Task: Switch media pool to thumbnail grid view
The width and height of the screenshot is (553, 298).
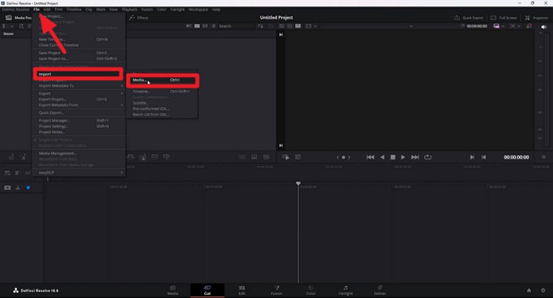Action: click(197, 26)
